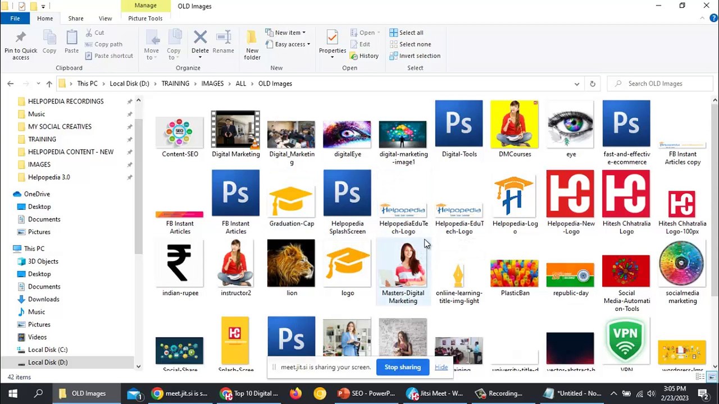Select Local Disk (C:) in sidebar
Screen dimensions: 719x404
click(x=48, y=350)
